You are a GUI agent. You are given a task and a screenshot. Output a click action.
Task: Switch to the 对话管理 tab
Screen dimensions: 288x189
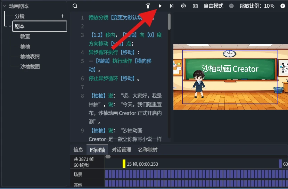pos(121,150)
